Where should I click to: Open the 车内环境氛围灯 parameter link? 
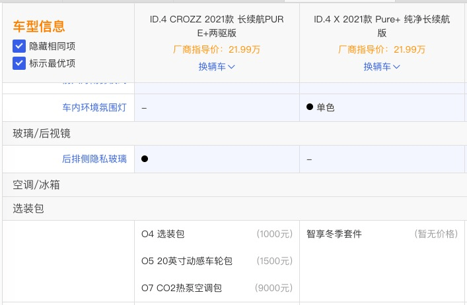(94, 107)
